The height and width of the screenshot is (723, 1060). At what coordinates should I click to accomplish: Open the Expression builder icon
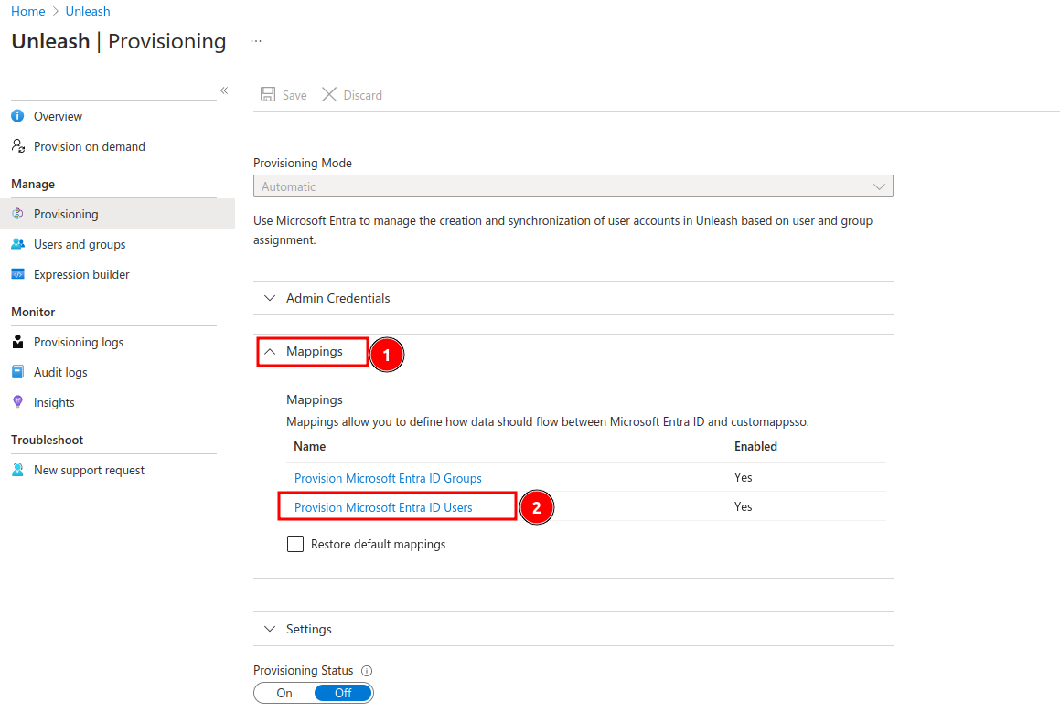click(x=19, y=274)
